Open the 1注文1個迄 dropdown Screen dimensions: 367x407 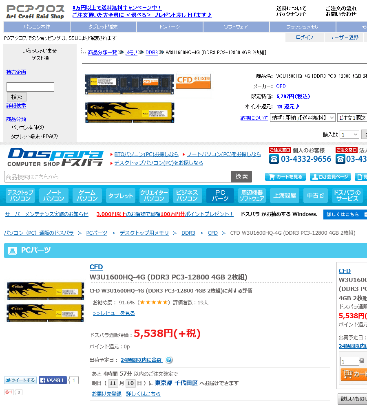coord(352,118)
